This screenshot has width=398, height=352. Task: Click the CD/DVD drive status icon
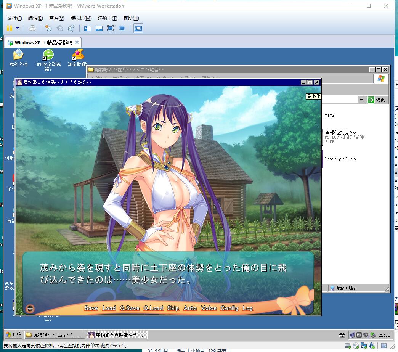356,346
